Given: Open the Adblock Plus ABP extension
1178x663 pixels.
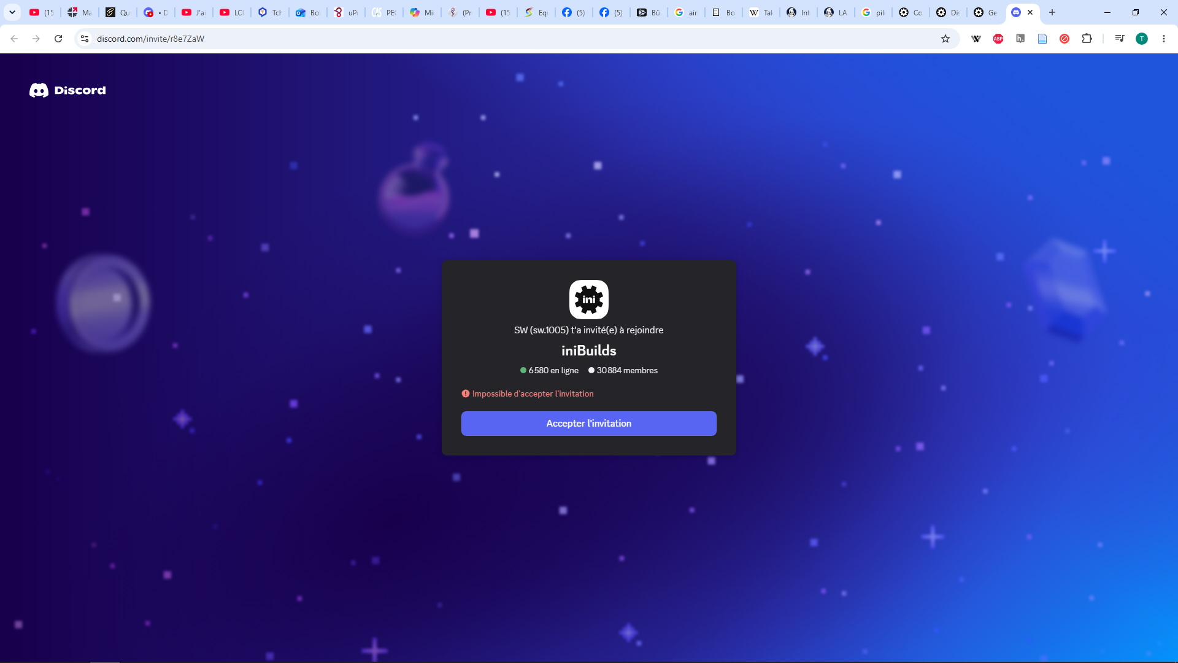Looking at the screenshot, I should [998, 39].
